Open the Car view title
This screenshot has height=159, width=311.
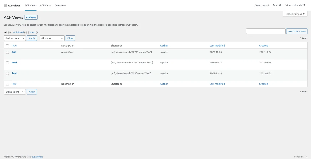[x=14, y=52]
